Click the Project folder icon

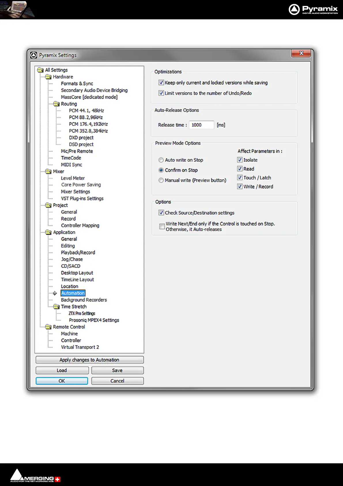click(48, 205)
